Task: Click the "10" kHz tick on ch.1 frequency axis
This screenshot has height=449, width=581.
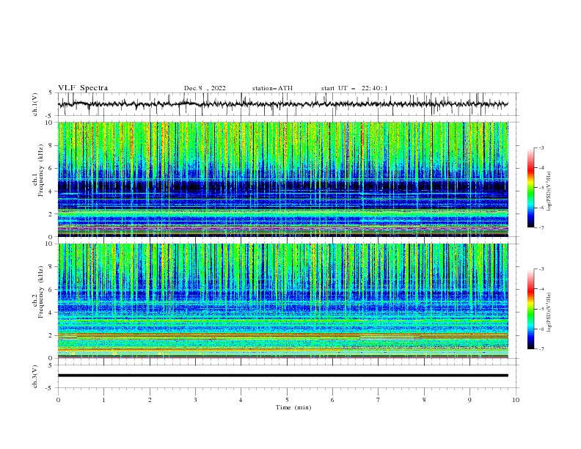Action: pos(48,123)
